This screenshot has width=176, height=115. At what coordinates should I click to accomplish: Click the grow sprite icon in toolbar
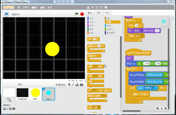[97, 7]
